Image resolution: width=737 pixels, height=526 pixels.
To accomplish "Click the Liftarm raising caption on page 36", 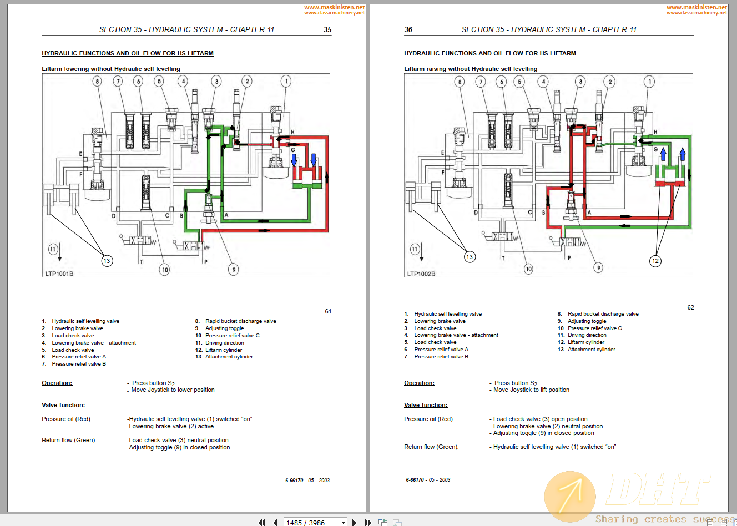I will [x=471, y=69].
